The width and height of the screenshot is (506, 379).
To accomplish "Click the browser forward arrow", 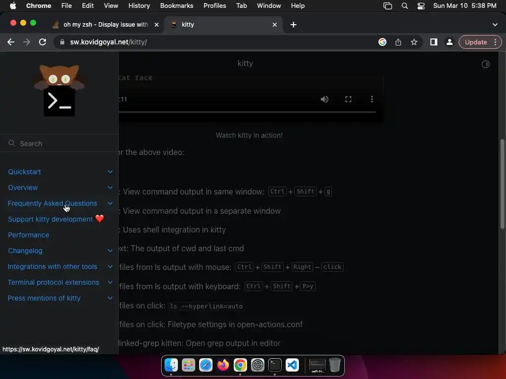I will [x=27, y=42].
